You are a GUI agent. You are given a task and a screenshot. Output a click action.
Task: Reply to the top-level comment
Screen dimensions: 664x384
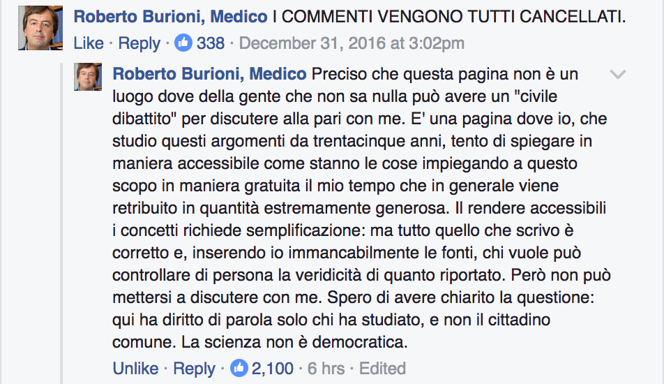139,43
